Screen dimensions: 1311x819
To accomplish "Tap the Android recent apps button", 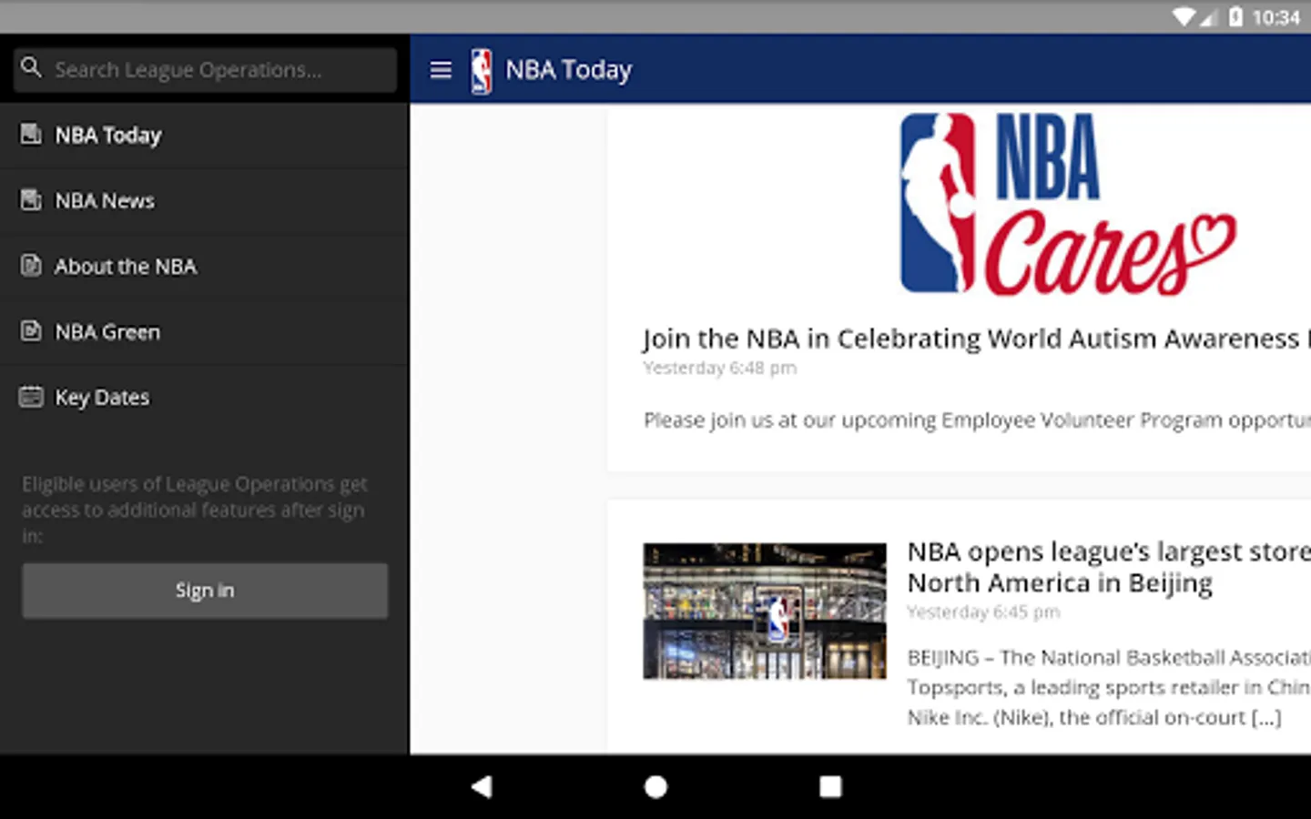I will click(x=830, y=787).
